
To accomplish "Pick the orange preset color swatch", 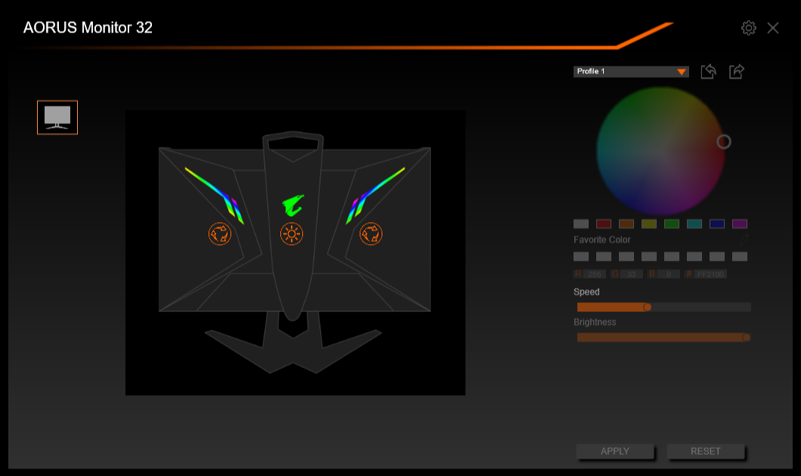I will pos(626,224).
